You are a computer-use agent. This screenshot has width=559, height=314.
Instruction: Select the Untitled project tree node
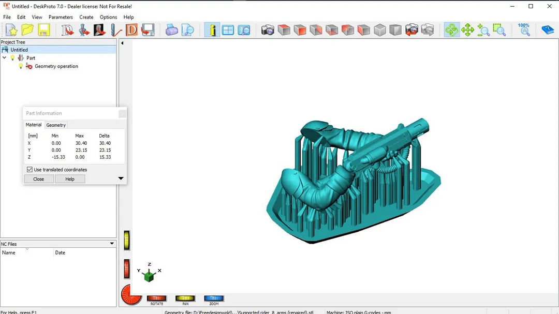pyautogui.click(x=58, y=50)
